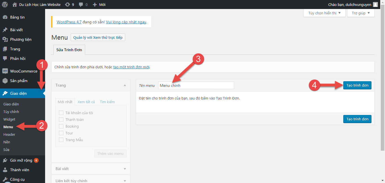Click the Tạo trình đơn button
The width and height of the screenshot is (385, 183).
tap(357, 85)
